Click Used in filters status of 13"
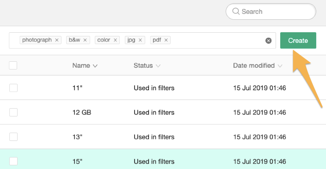 tap(154, 137)
